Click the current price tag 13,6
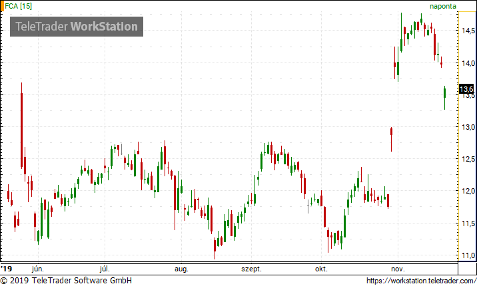The image size is (477, 286). point(466,89)
